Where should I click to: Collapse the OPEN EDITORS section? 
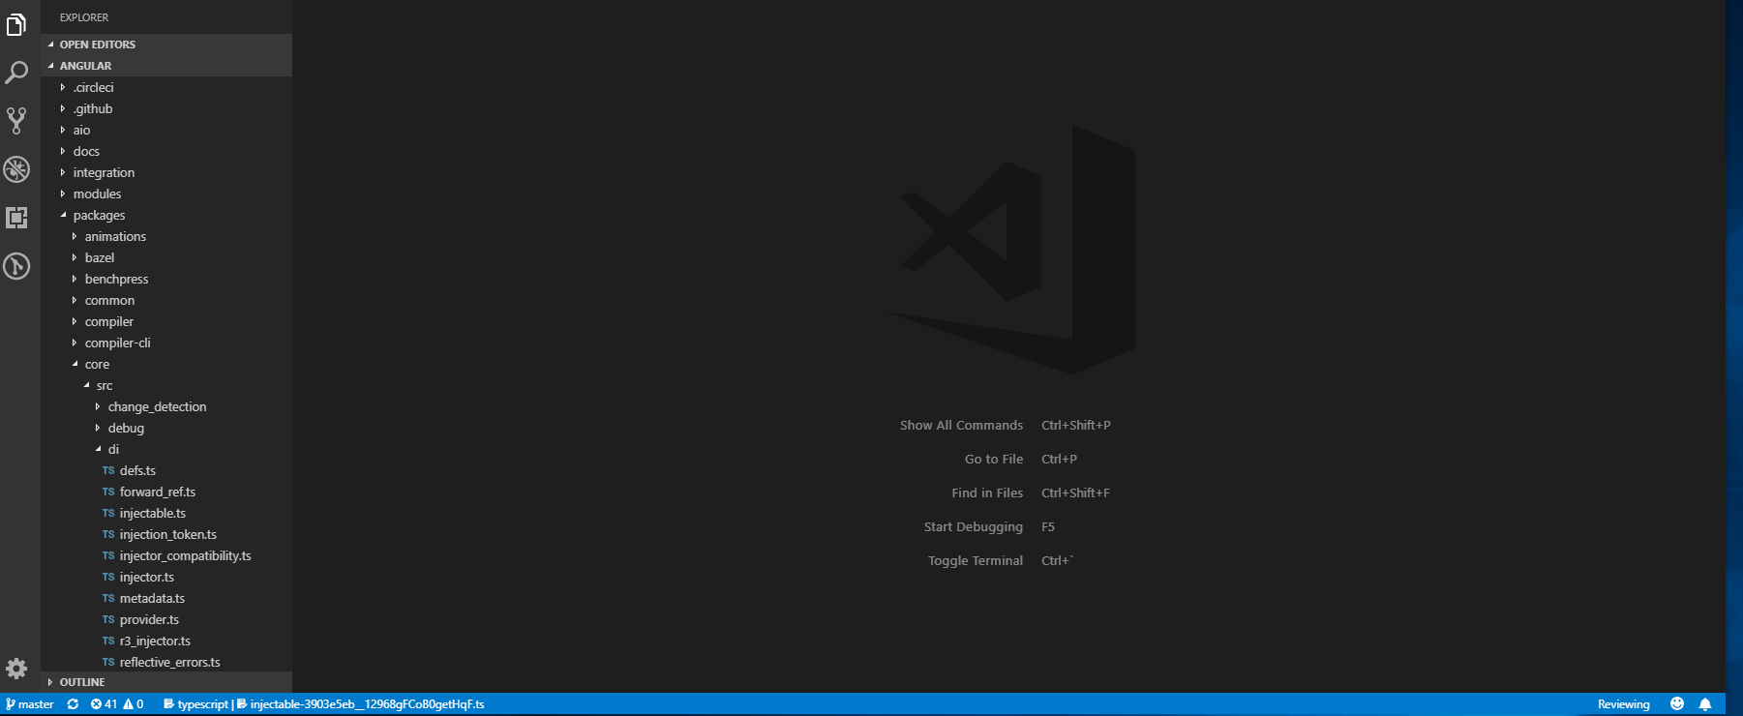pos(166,45)
